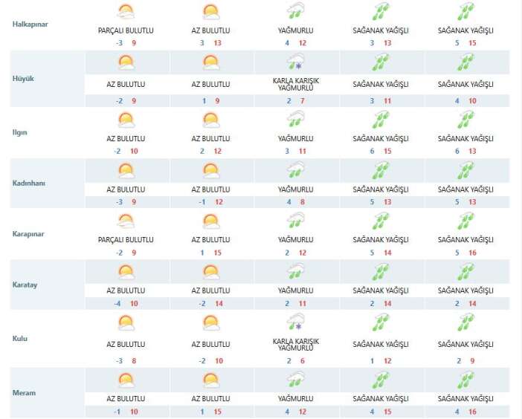Click Halkapınar's rainy (Yağmurlu) cloud icon
Screen dimensions: 522x419
pos(295,12)
